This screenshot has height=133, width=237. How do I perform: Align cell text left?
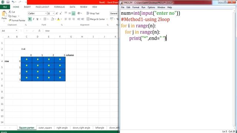tap(66, 19)
